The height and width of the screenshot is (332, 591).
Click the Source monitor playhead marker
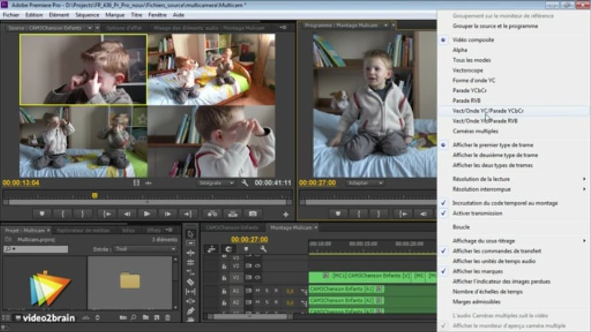(x=94, y=195)
